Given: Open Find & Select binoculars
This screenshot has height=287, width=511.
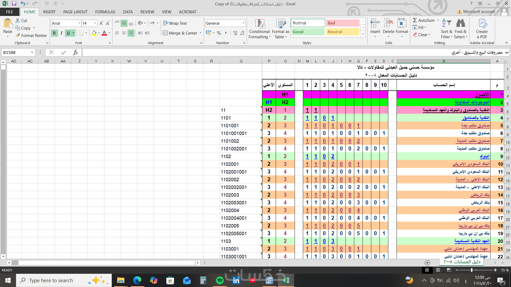Looking at the screenshot, I should click(460, 29).
